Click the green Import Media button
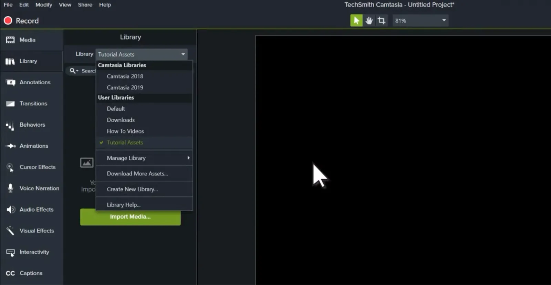This screenshot has height=285, width=551. pos(130,217)
